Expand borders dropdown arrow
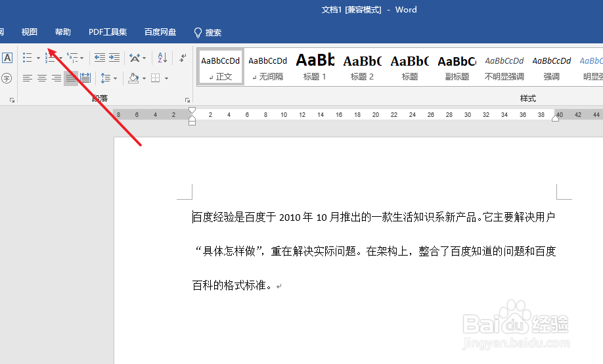Viewport: 603px width, 364px height. (167, 78)
